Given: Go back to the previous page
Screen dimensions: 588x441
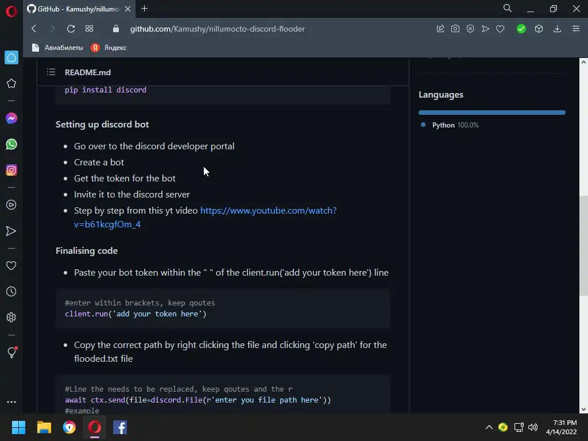Looking at the screenshot, I should pos(34,29).
